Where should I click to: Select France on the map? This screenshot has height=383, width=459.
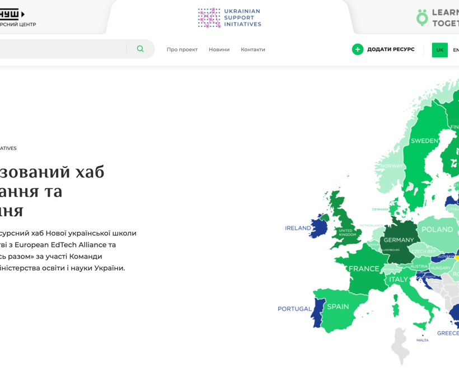pyautogui.click(x=364, y=269)
